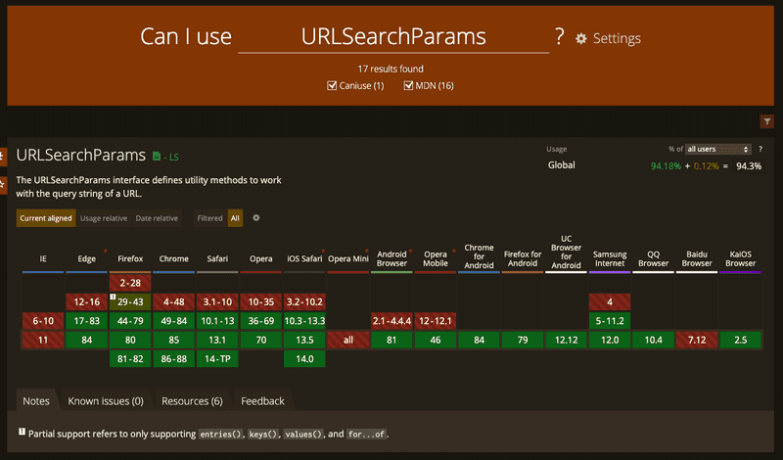Uncheck the MDN (16) checkbox
Image resolution: width=783 pixels, height=460 pixels.
coord(409,86)
